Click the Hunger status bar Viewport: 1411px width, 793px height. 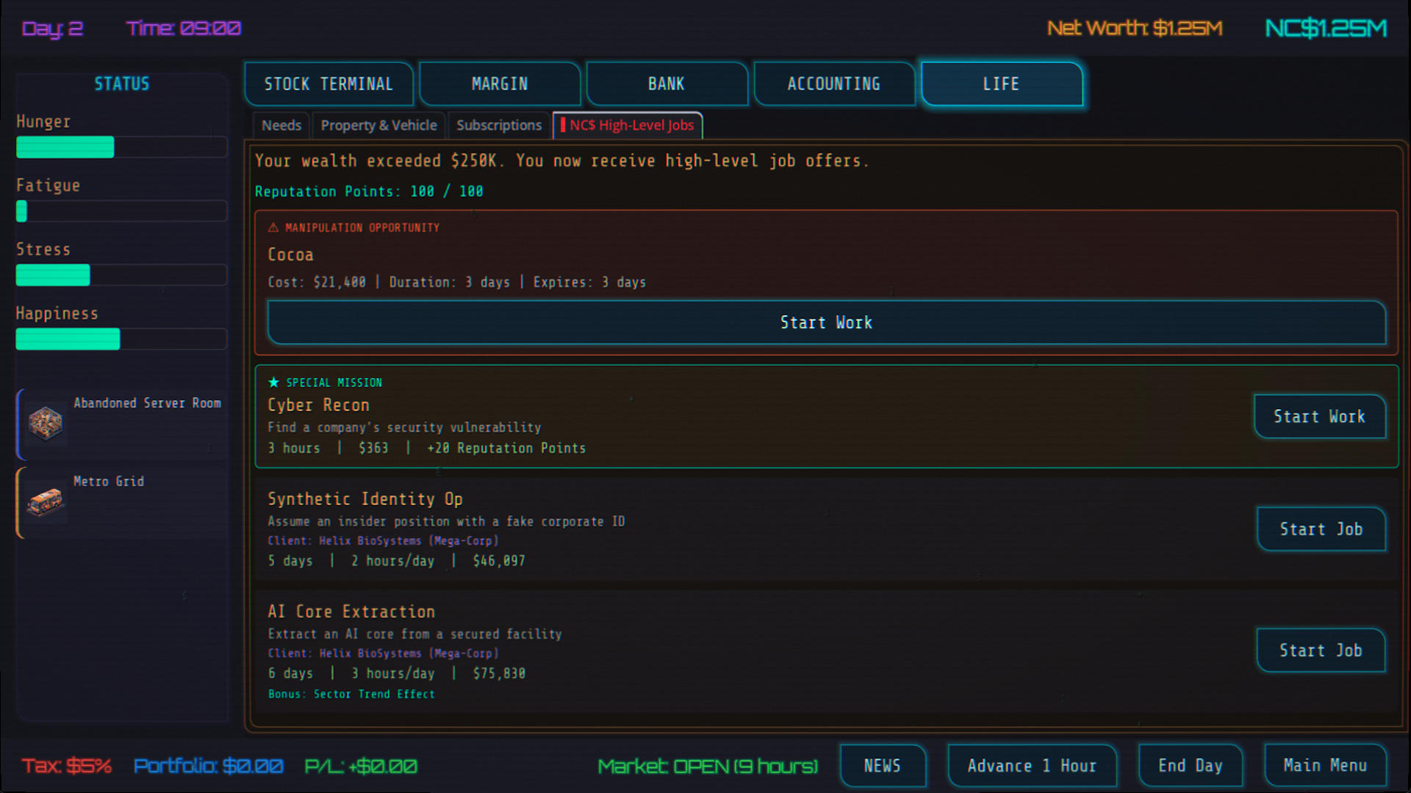coord(122,148)
